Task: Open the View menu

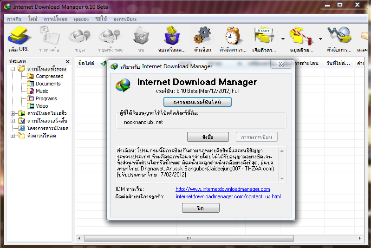Action: click(81, 19)
